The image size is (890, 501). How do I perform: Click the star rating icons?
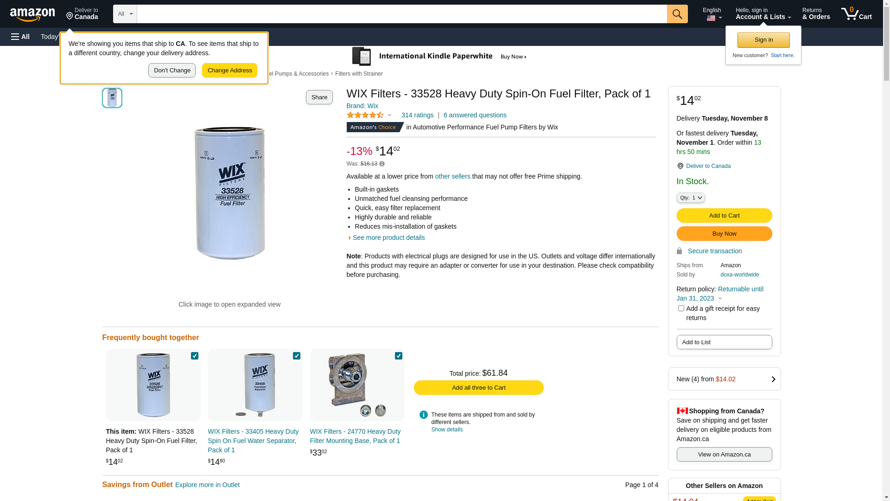click(x=365, y=115)
